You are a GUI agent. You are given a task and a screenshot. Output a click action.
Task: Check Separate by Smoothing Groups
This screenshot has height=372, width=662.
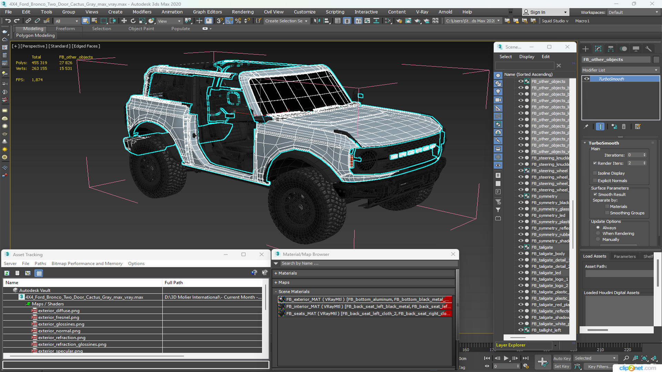click(607, 213)
